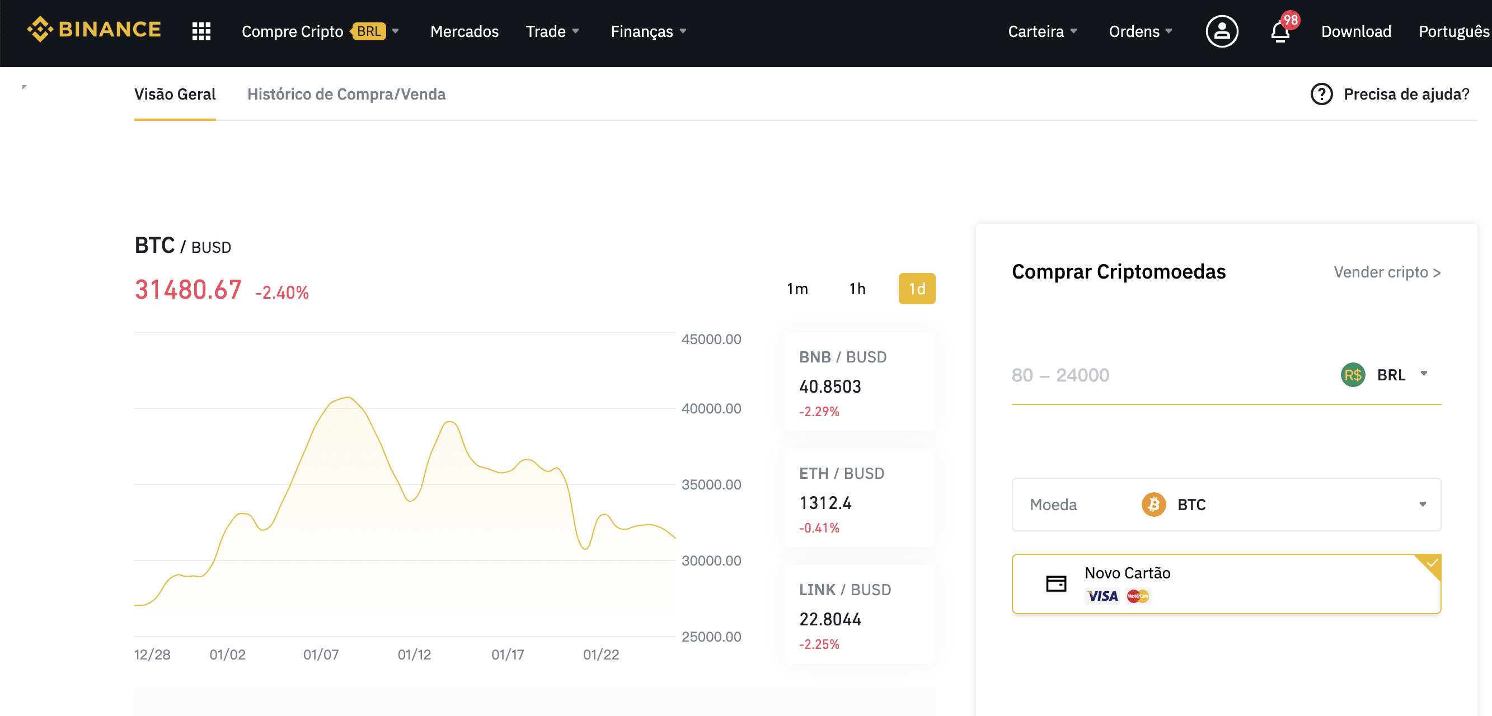
Task: Click Vender cripto link
Action: click(x=1387, y=272)
